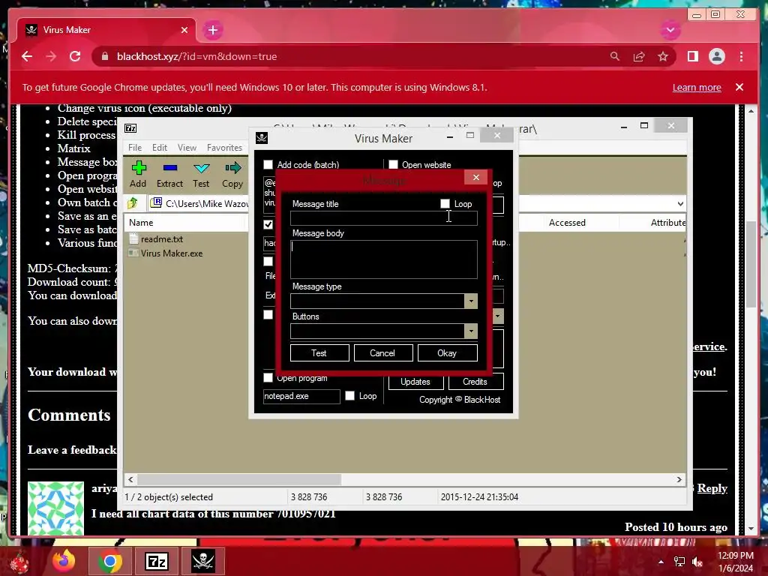
Task: Click Okay in the Message dialog
Action: click(x=447, y=352)
